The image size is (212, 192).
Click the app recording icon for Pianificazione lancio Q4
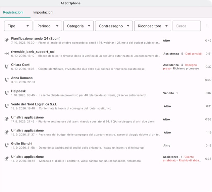[7, 40]
